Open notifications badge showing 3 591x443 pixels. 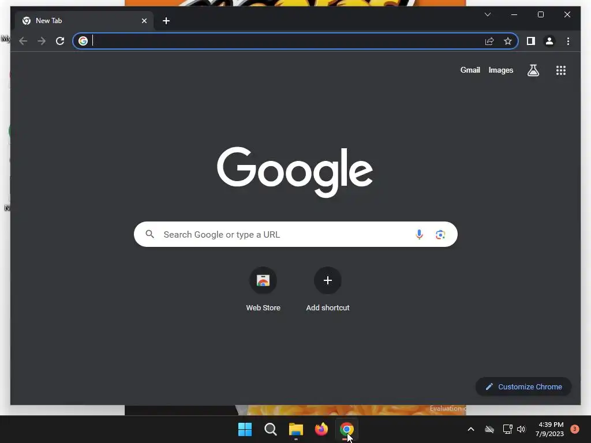pos(574,429)
